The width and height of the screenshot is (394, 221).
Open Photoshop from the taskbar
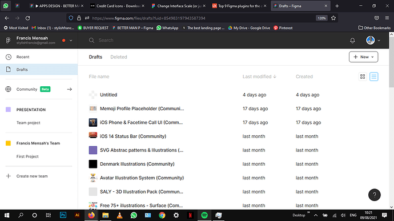tap(63, 215)
